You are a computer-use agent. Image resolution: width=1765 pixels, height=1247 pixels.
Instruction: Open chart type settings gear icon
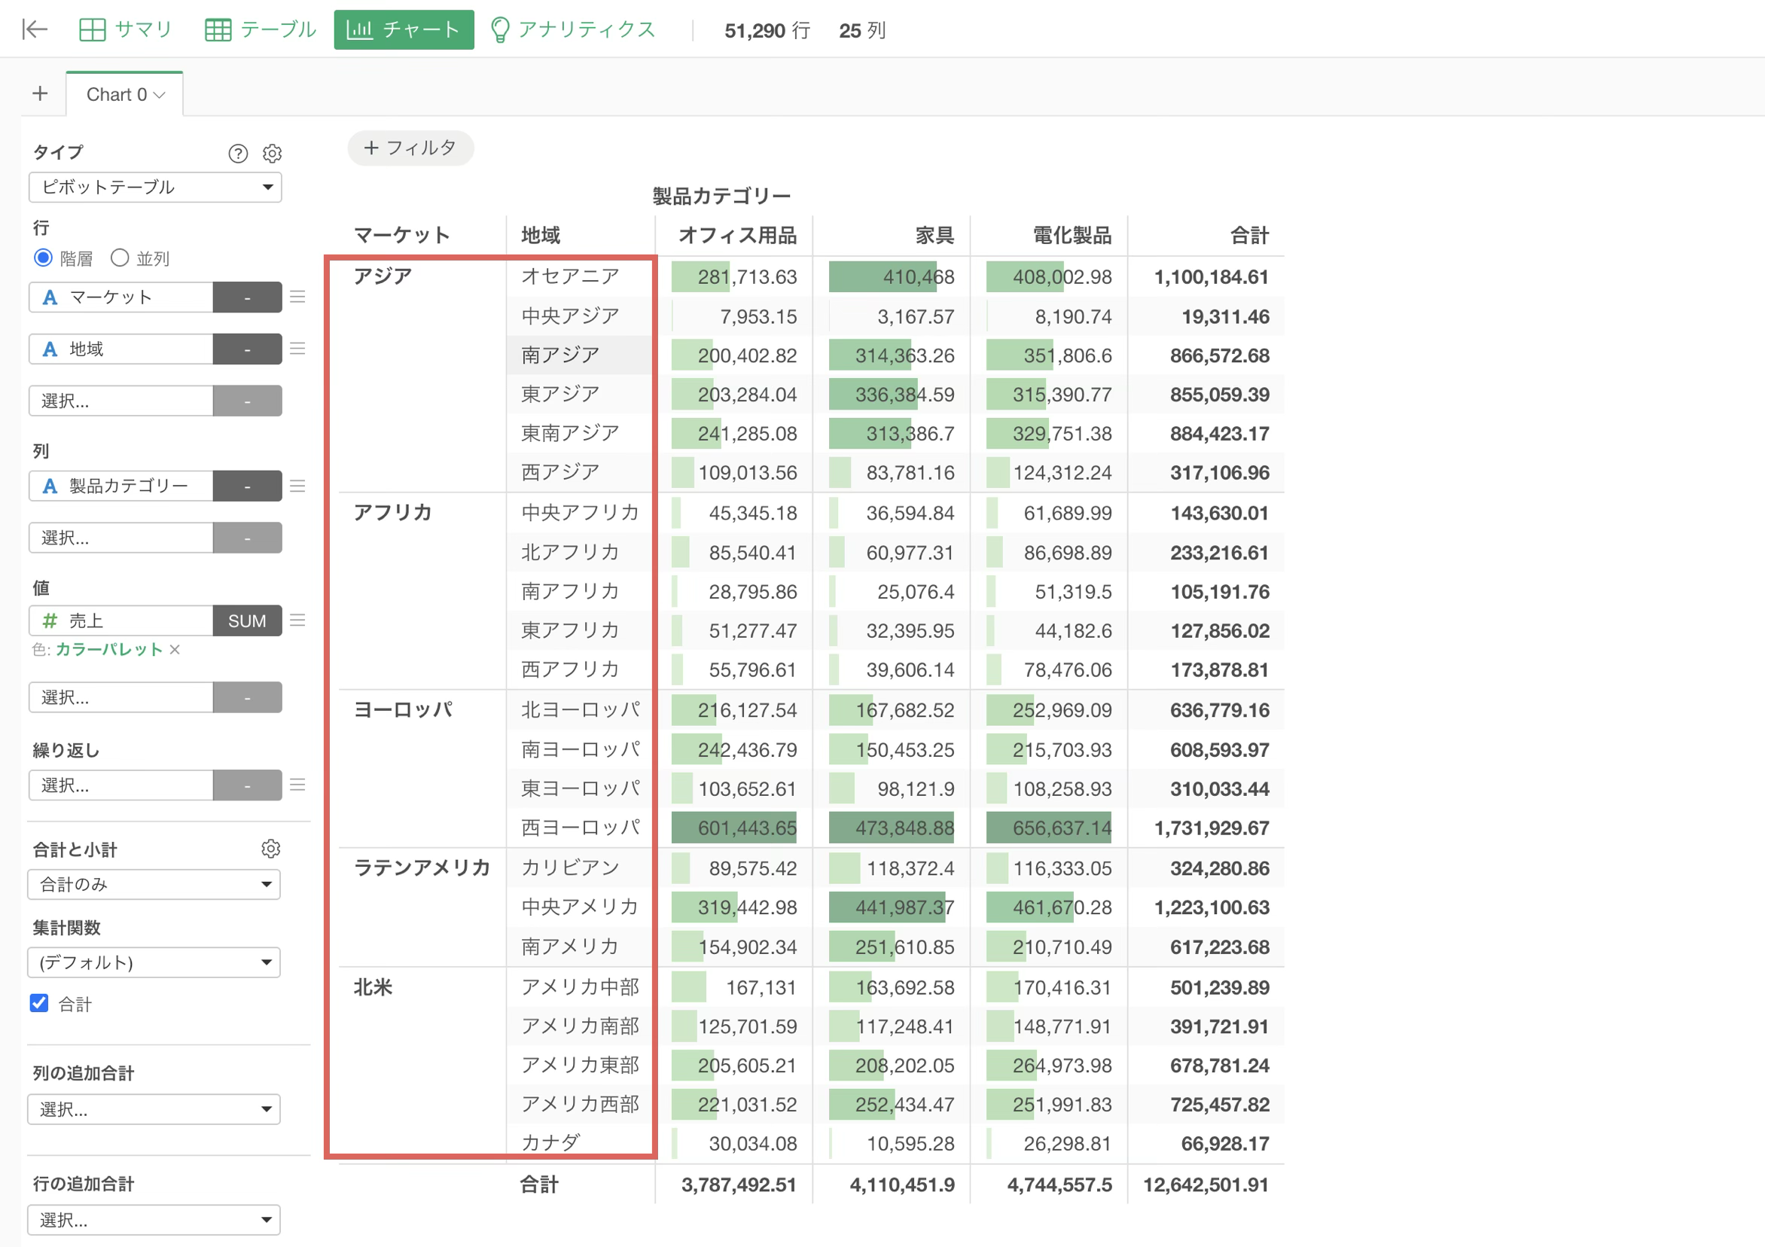272,153
